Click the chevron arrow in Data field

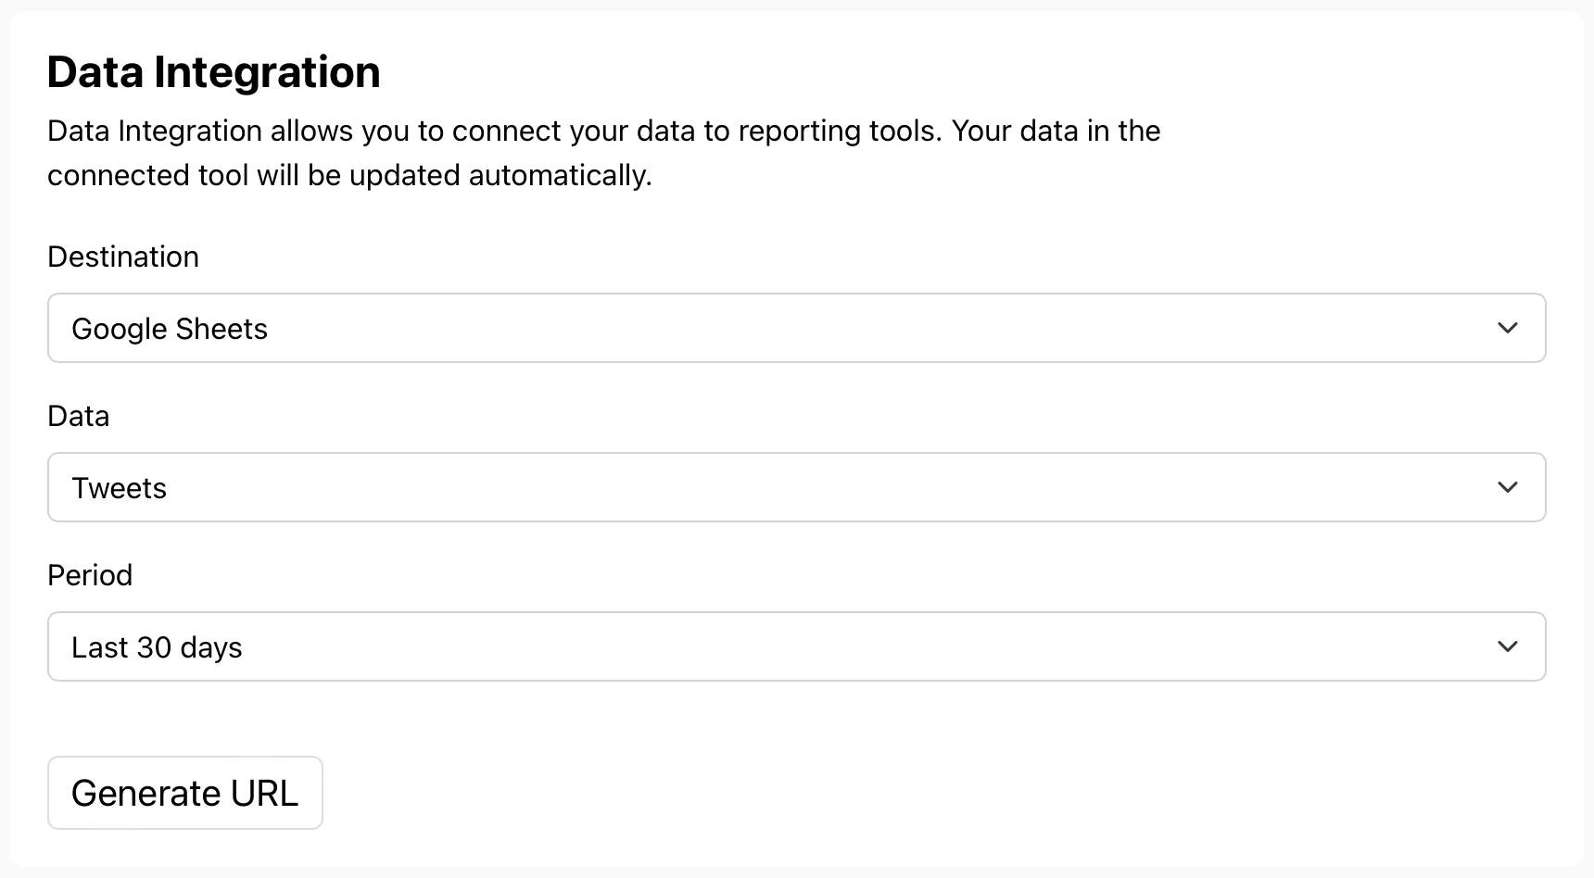(x=1508, y=487)
